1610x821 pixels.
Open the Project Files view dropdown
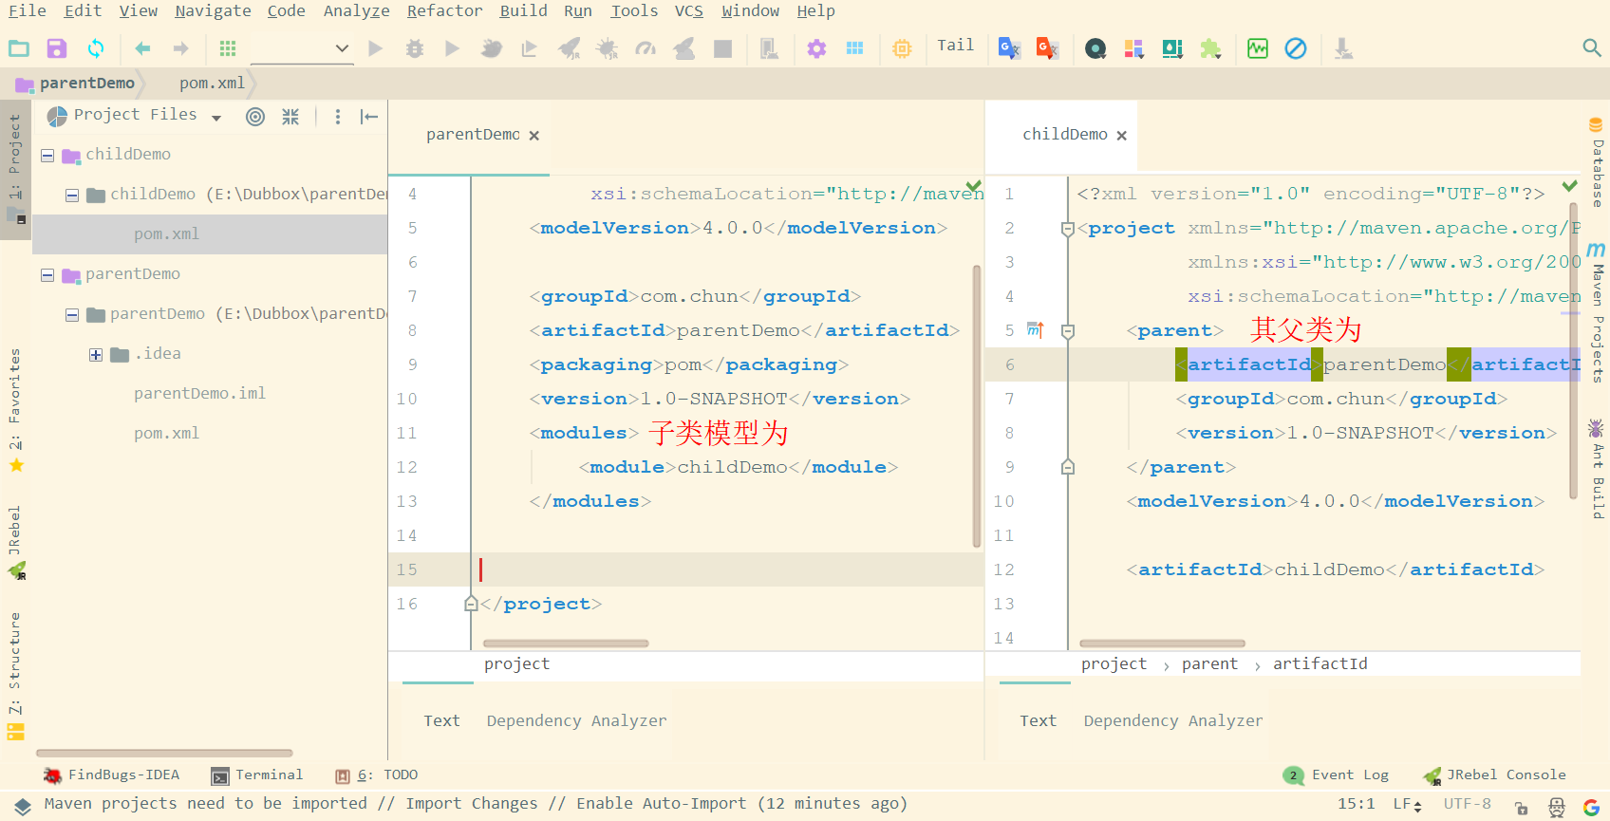(x=216, y=118)
